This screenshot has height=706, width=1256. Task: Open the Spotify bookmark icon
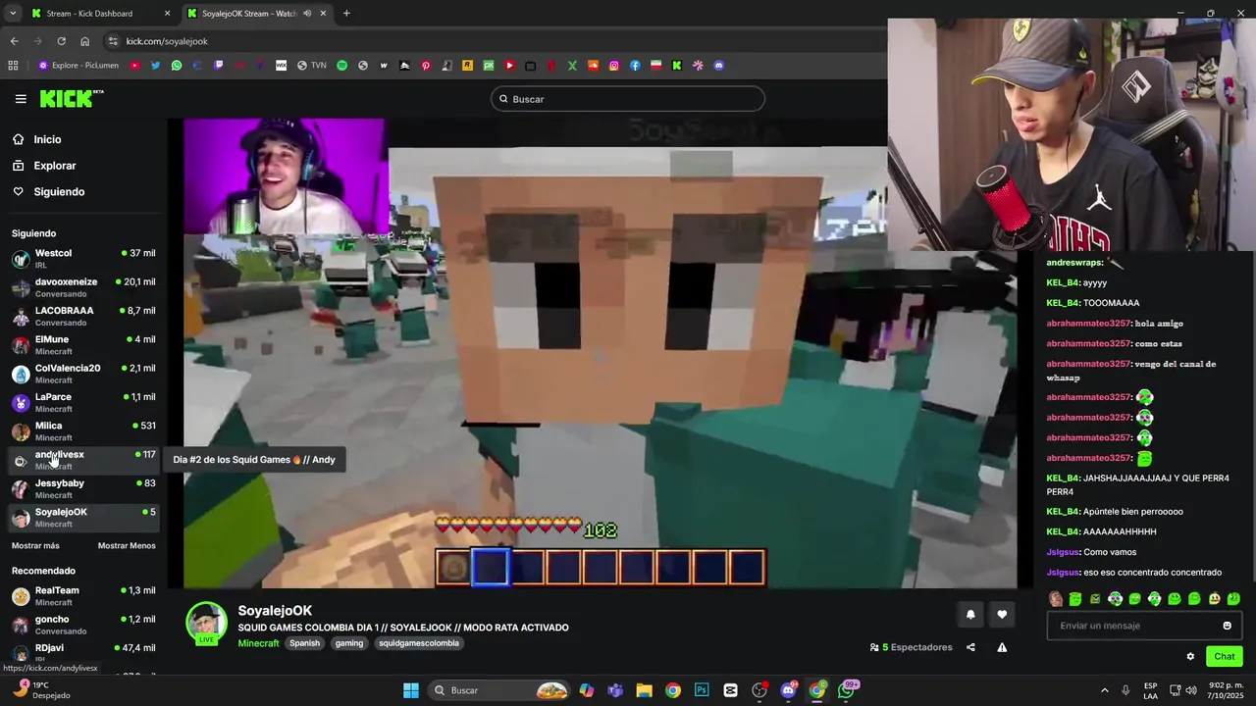341,66
